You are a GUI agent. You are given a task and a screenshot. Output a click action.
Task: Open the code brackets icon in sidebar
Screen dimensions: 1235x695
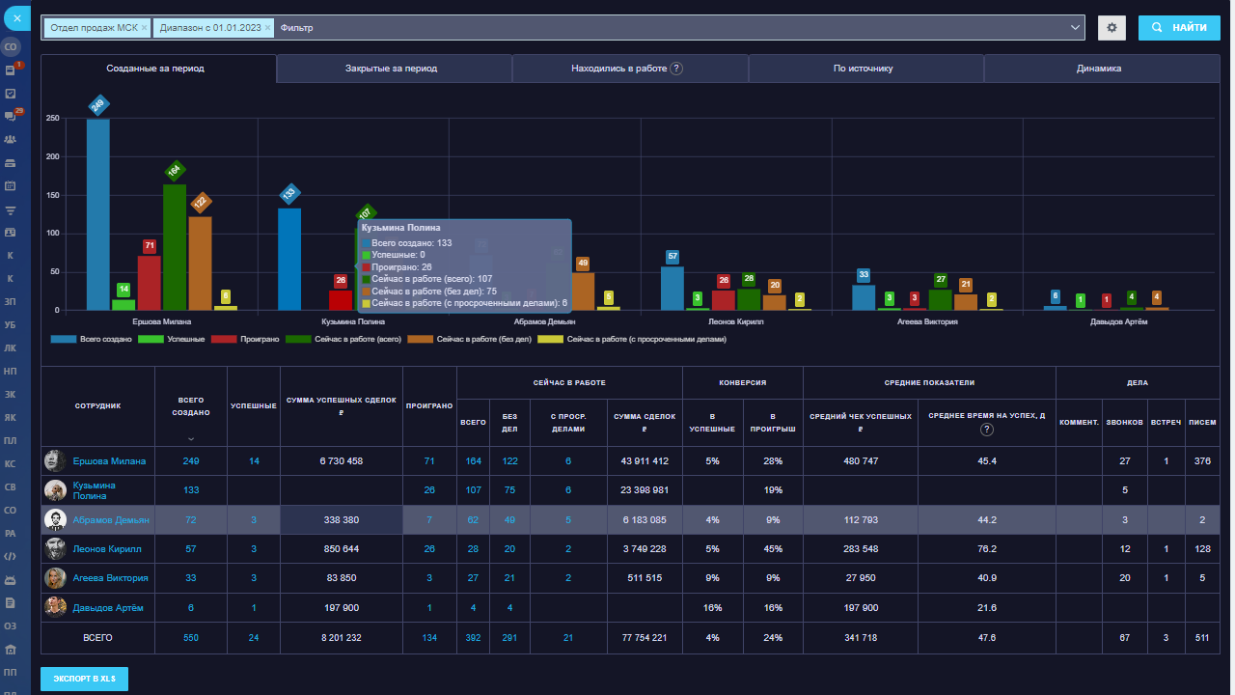(x=11, y=556)
